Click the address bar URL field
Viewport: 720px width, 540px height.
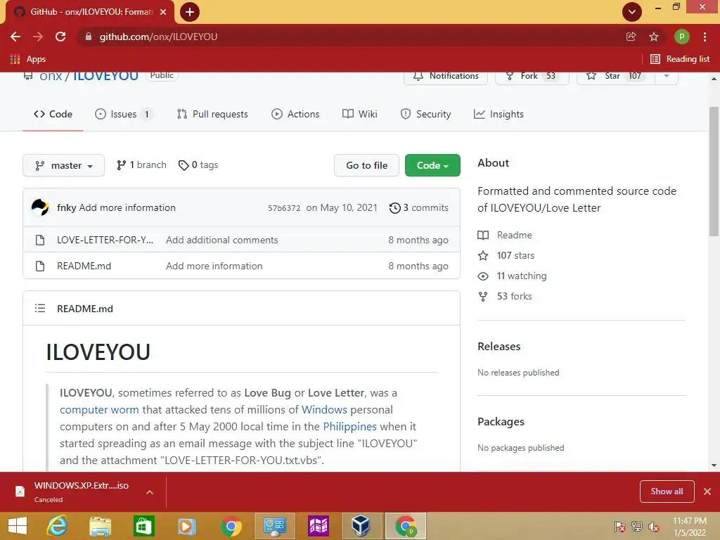click(x=349, y=37)
